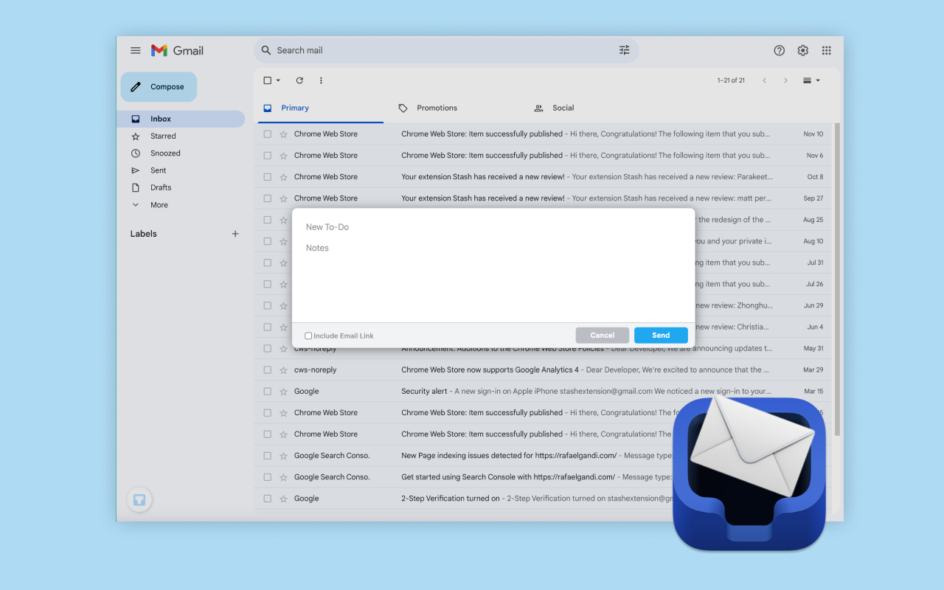Open the Support help icon
This screenshot has height=590, width=944.
(x=780, y=50)
